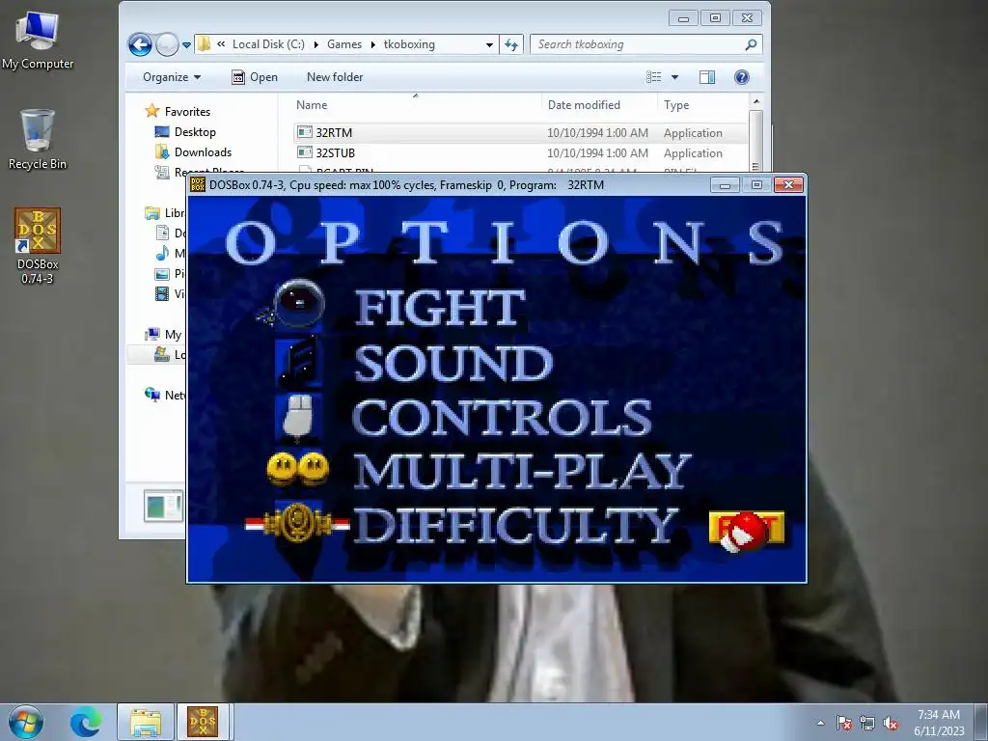Open the Recycle Bin desktop icon
The image size is (988, 741).
(x=38, y=140)
